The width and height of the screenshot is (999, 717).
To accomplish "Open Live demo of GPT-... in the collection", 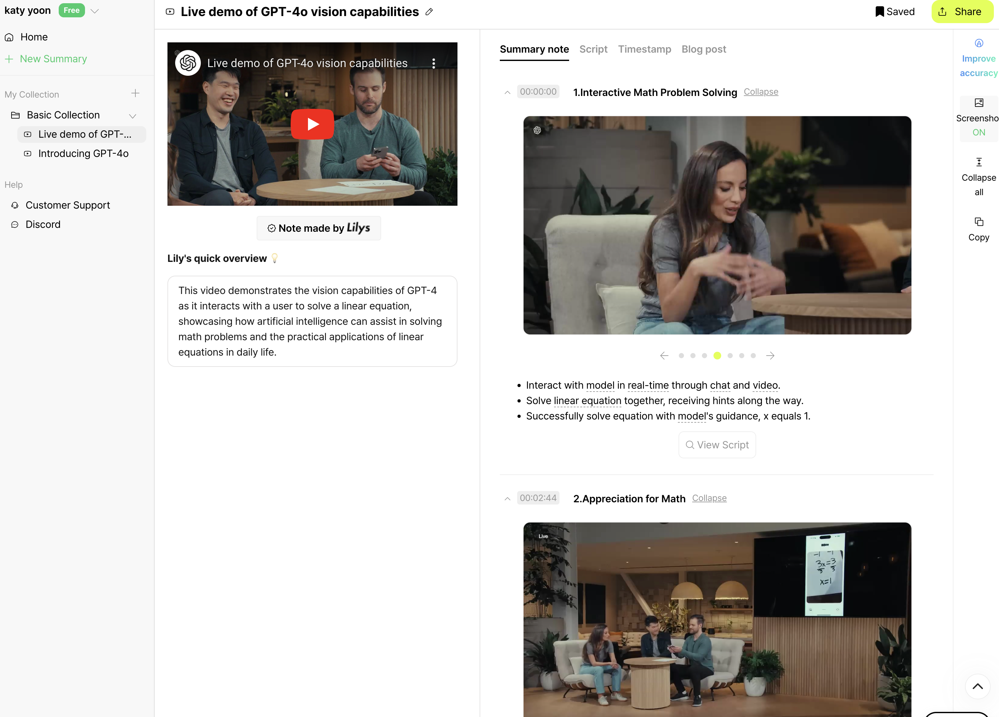I will tap(81, 134).
